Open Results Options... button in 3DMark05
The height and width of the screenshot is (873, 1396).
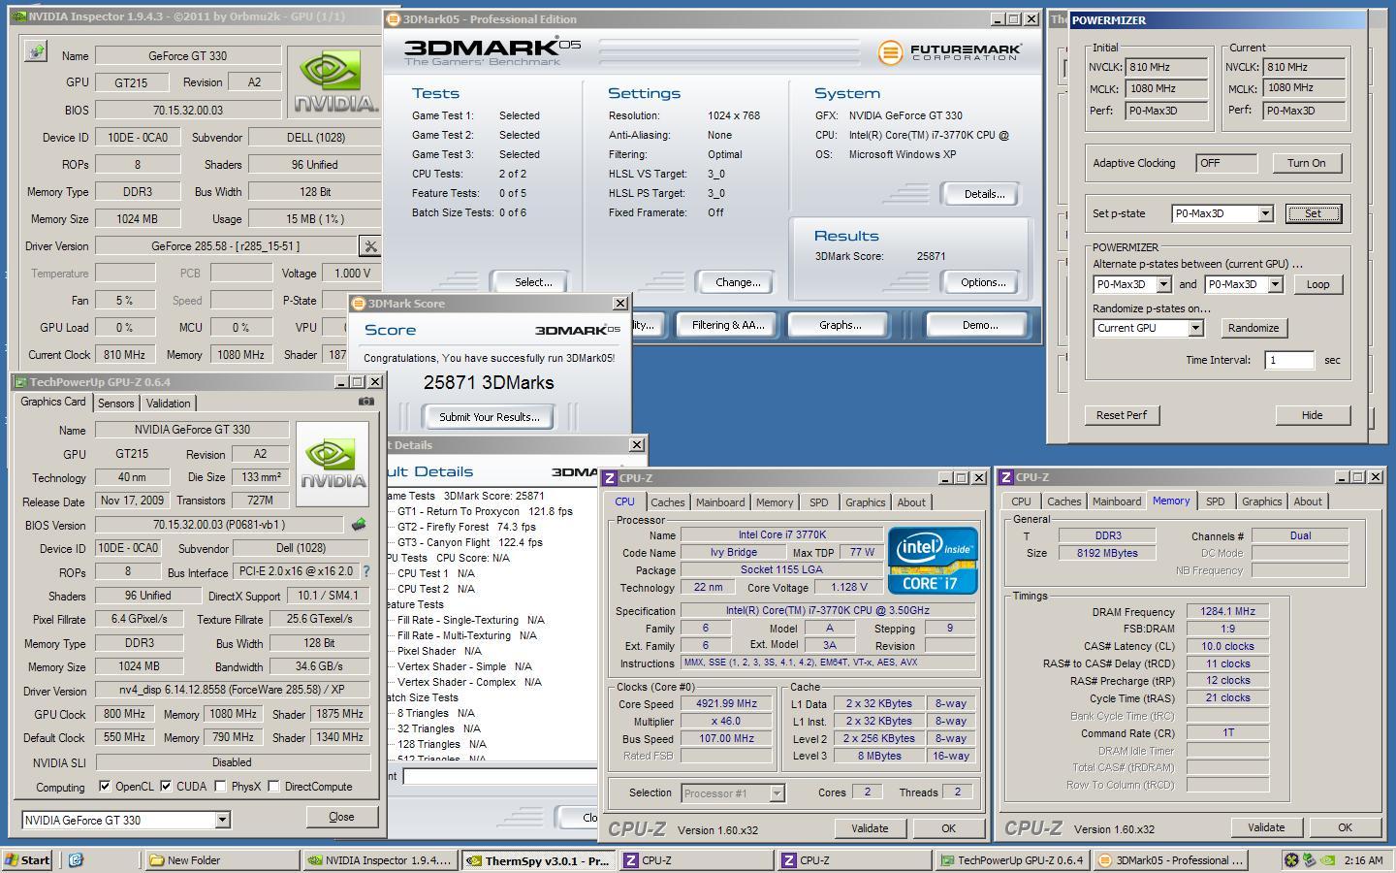point(983,282)
